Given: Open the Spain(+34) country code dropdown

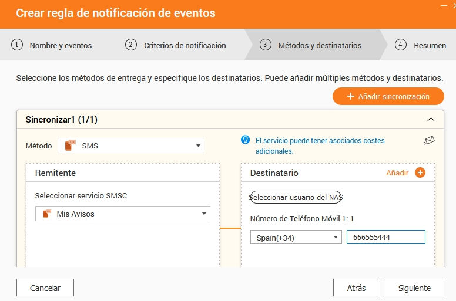Looking at the screenshot, I should point(336,237).
